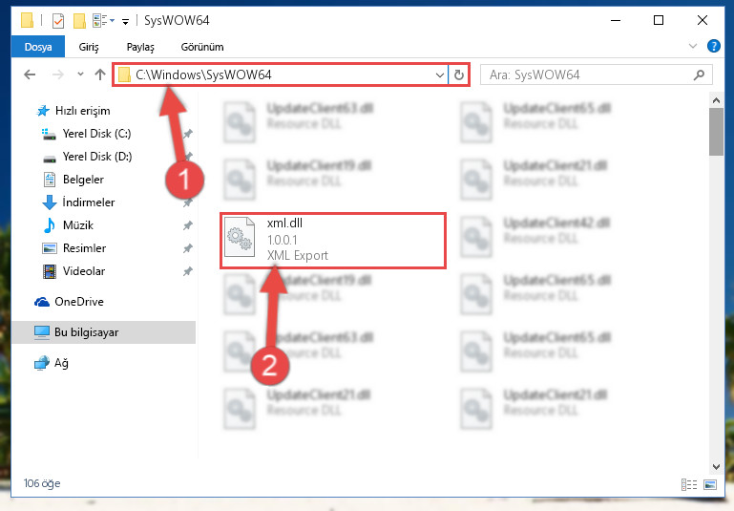Click the Belgeler document icon
734x511 pixels.
49,180
